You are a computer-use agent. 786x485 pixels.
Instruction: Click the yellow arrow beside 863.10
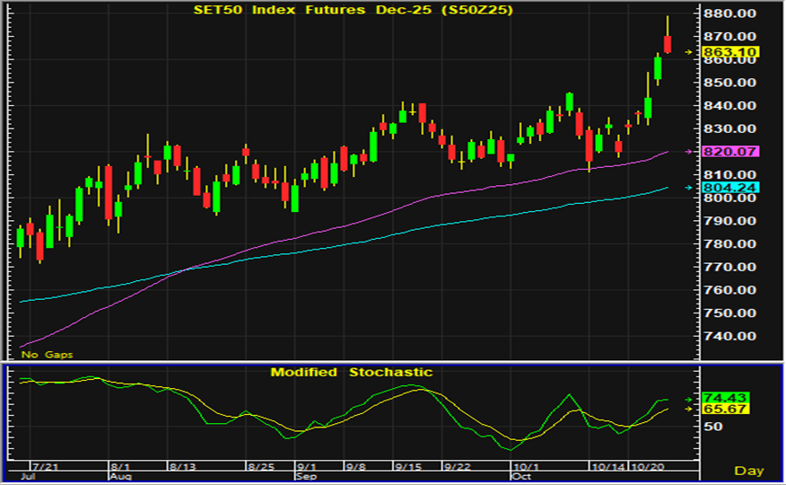[x=689, y=52]
